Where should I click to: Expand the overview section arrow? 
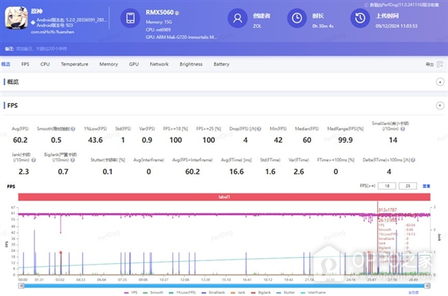pyautogui.click(x=440, y=82)
